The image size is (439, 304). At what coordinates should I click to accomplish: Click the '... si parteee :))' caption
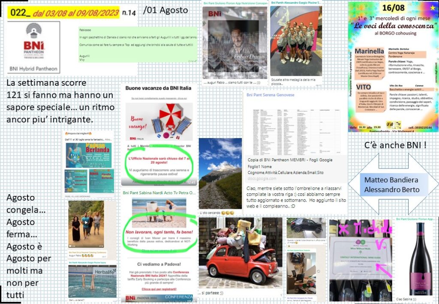point(210,293)
